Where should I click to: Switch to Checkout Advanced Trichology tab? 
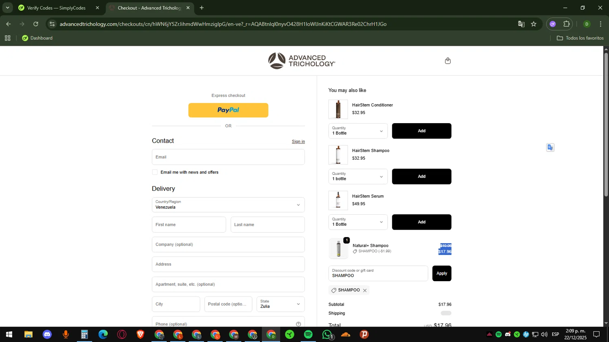coord(149,8)
